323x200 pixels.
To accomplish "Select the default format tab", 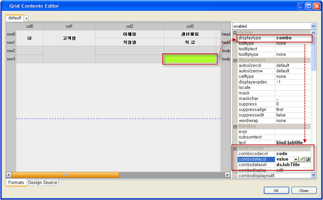I will 15,18.
